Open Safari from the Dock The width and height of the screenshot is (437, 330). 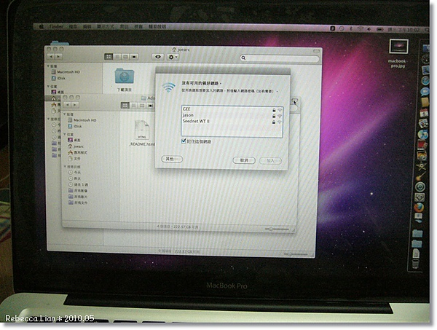424,81
